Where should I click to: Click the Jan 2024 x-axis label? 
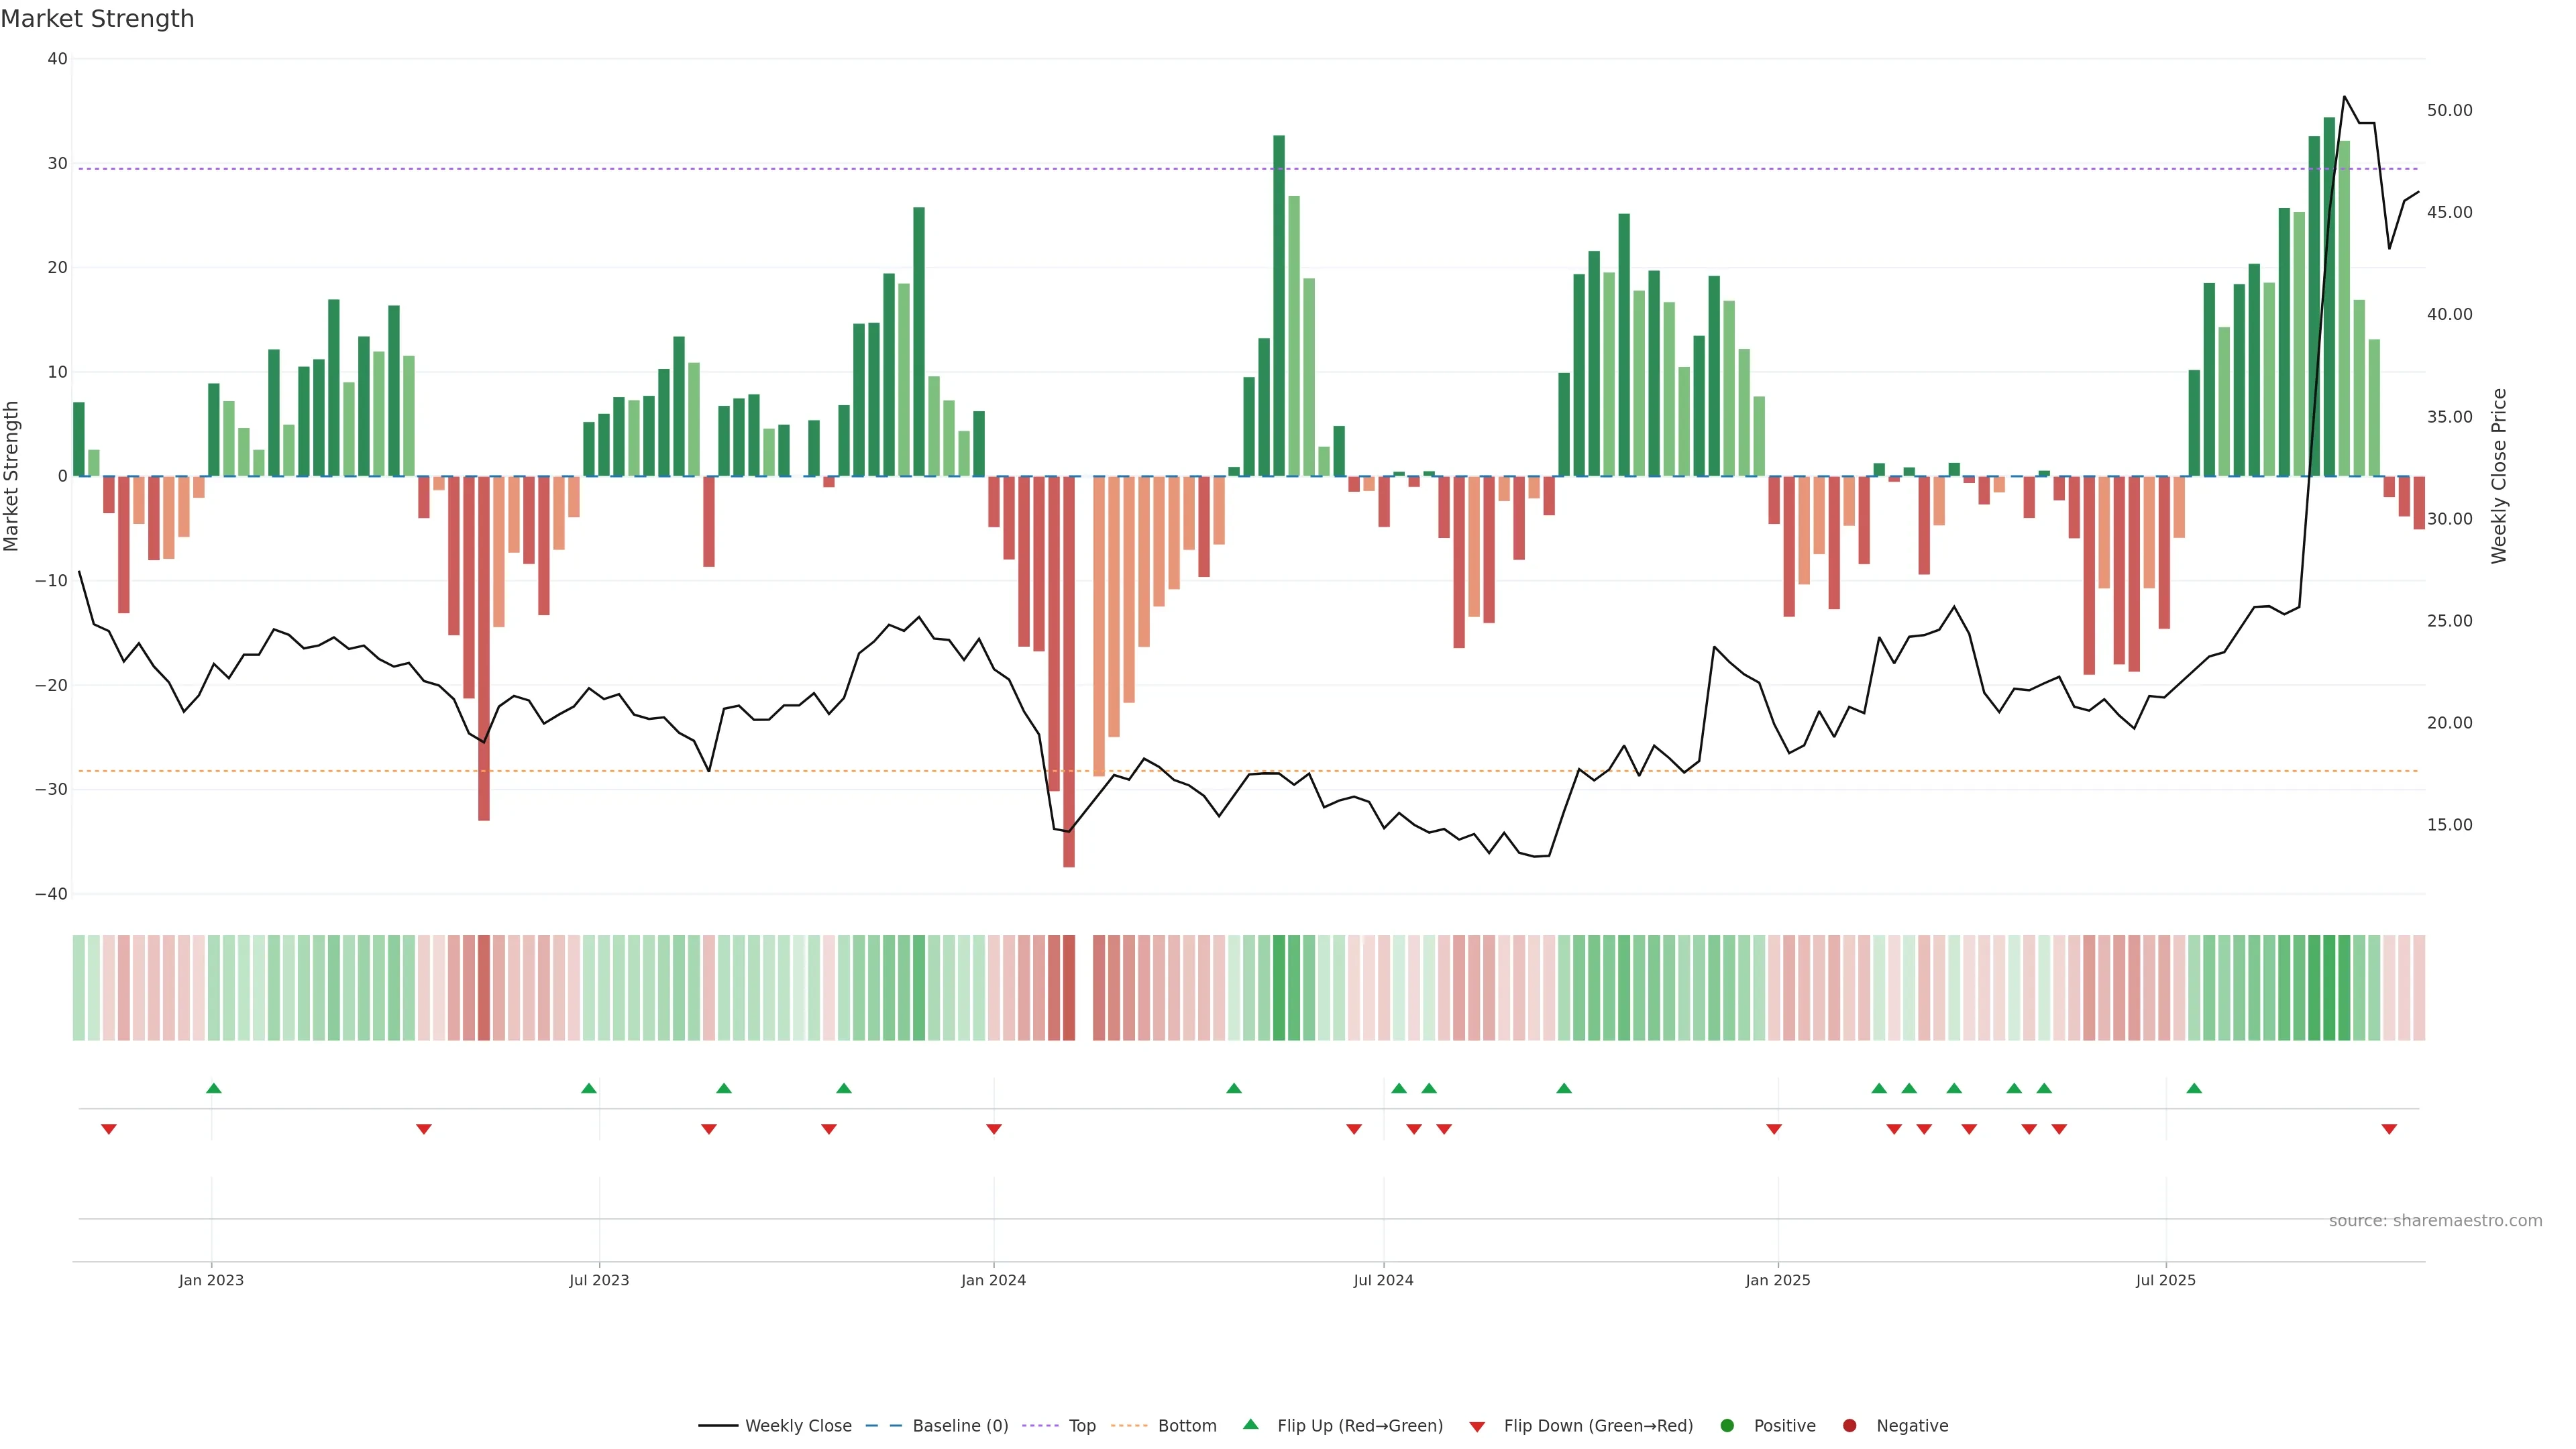pyautogui.click(x=993, y=1280)
